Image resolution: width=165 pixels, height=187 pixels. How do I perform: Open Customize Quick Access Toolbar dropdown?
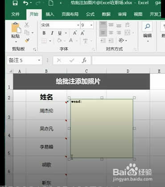point(61,3)
